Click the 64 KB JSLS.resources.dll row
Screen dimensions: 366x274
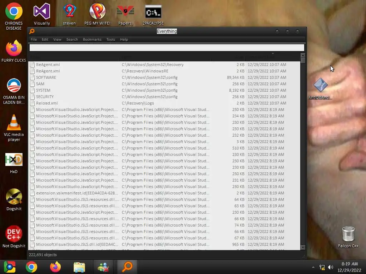pos(164,199)
